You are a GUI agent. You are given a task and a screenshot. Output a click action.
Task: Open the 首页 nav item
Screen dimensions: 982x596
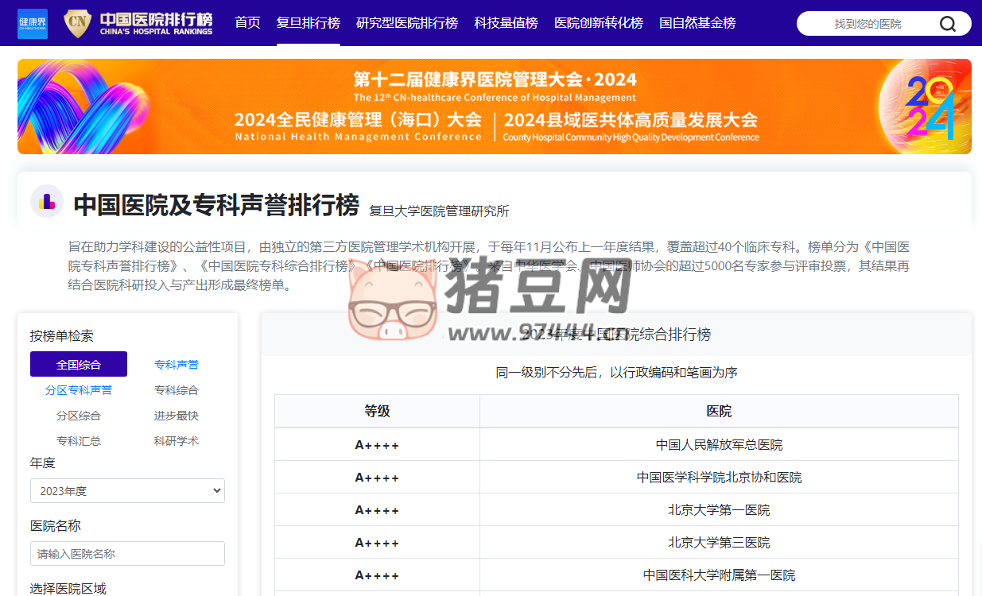pyautogui.click(x=247, y=23)
